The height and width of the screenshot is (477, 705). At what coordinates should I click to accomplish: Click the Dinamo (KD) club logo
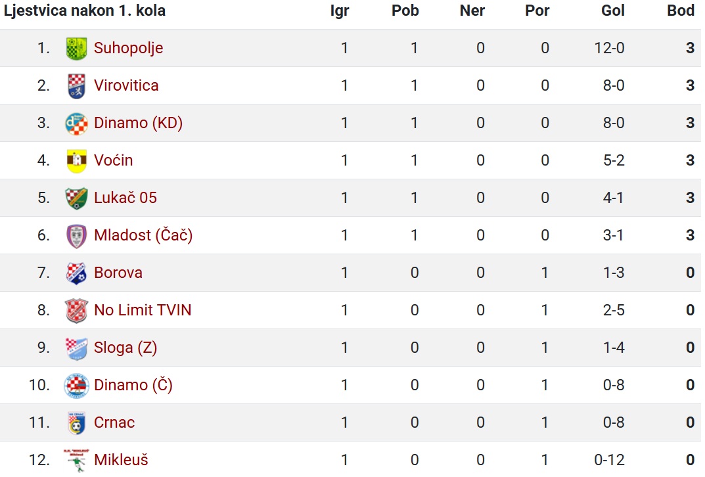tap(76, 123)
